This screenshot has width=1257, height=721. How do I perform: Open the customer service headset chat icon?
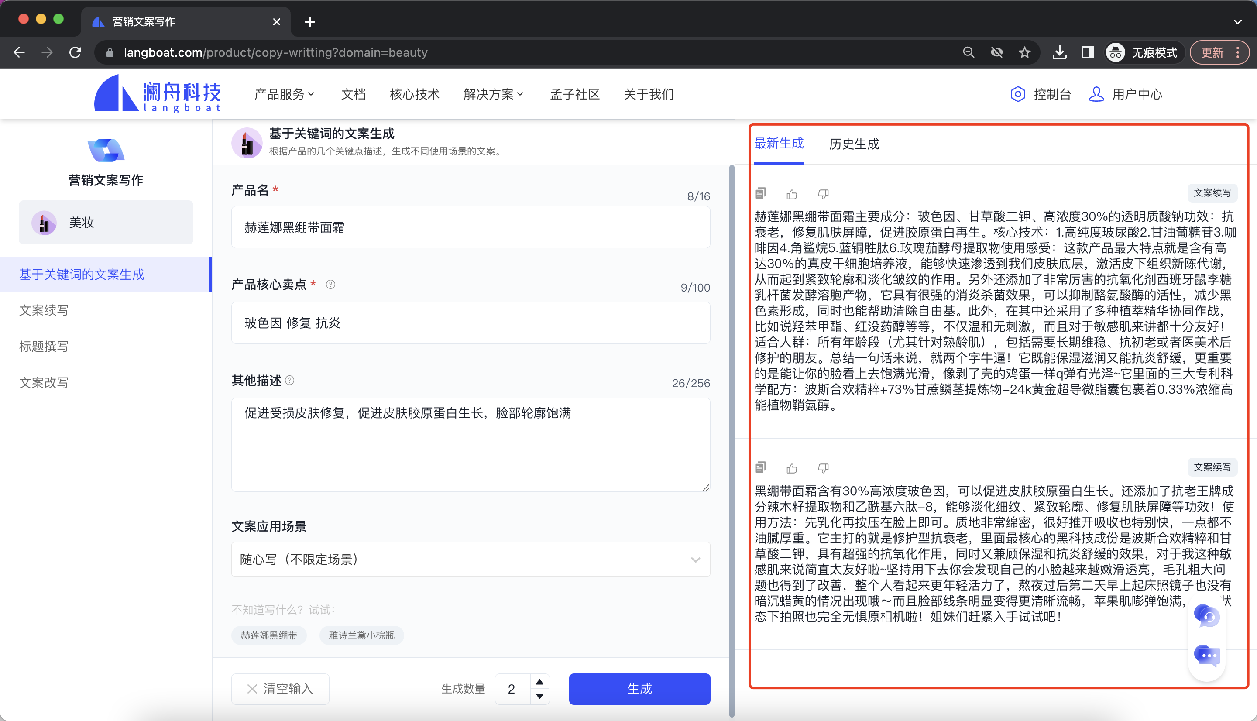(x=1206, y=616)
